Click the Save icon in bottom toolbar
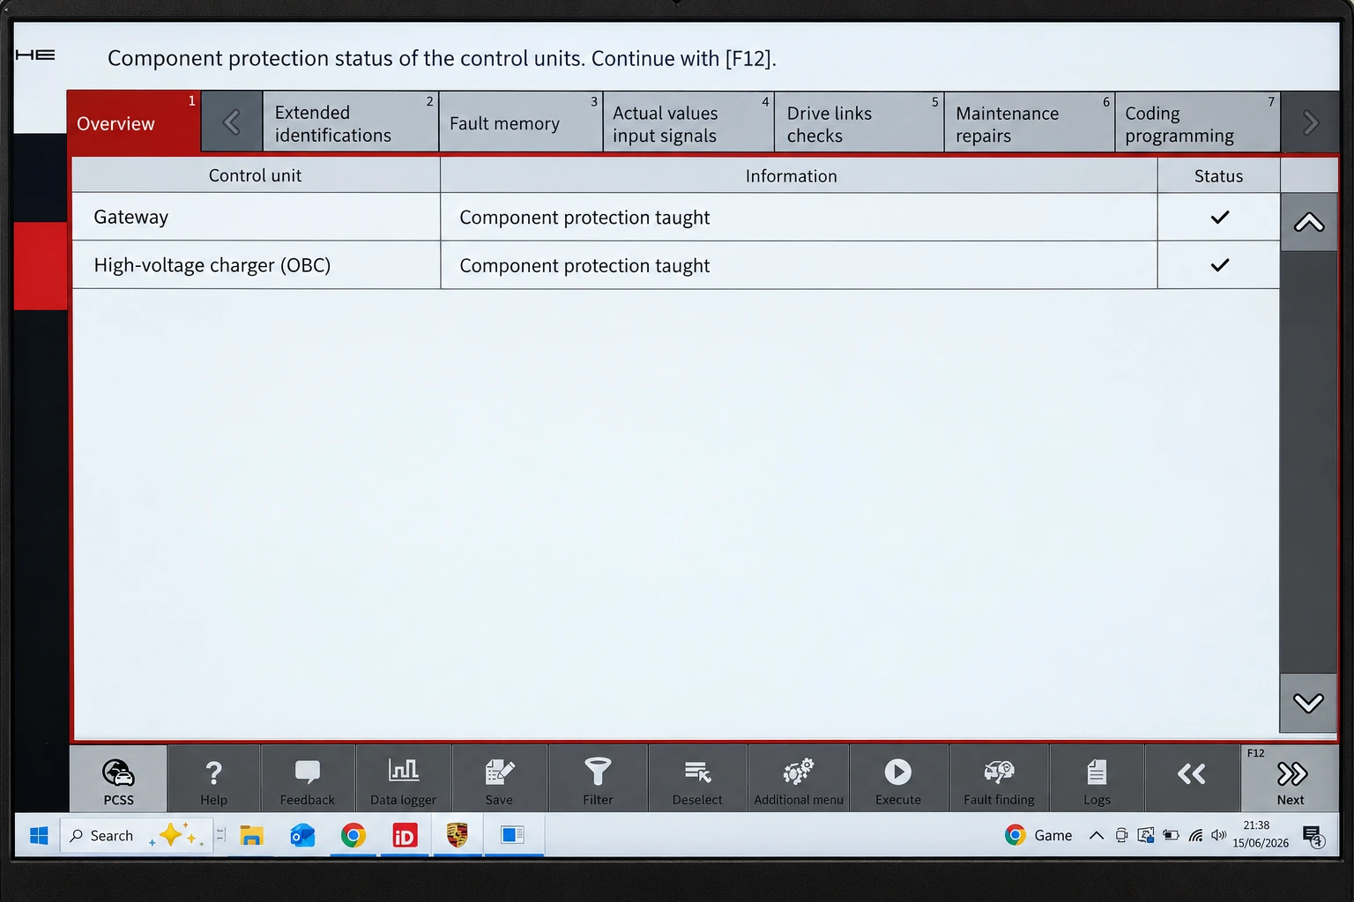The width and height of the screenshot is (1354, 902). click(499, 779)
